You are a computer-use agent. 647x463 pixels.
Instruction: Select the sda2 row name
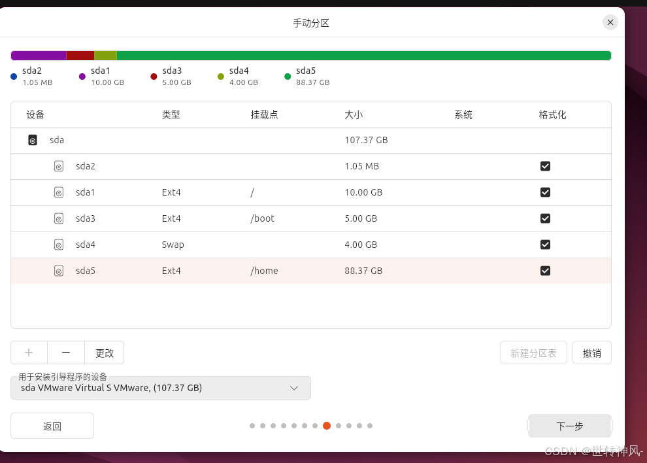click(86, 166)
